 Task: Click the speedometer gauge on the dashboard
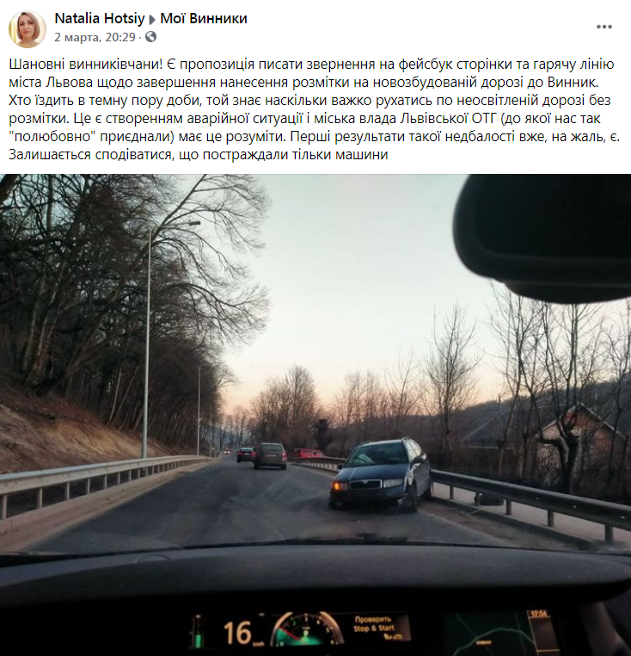point(307,628)
